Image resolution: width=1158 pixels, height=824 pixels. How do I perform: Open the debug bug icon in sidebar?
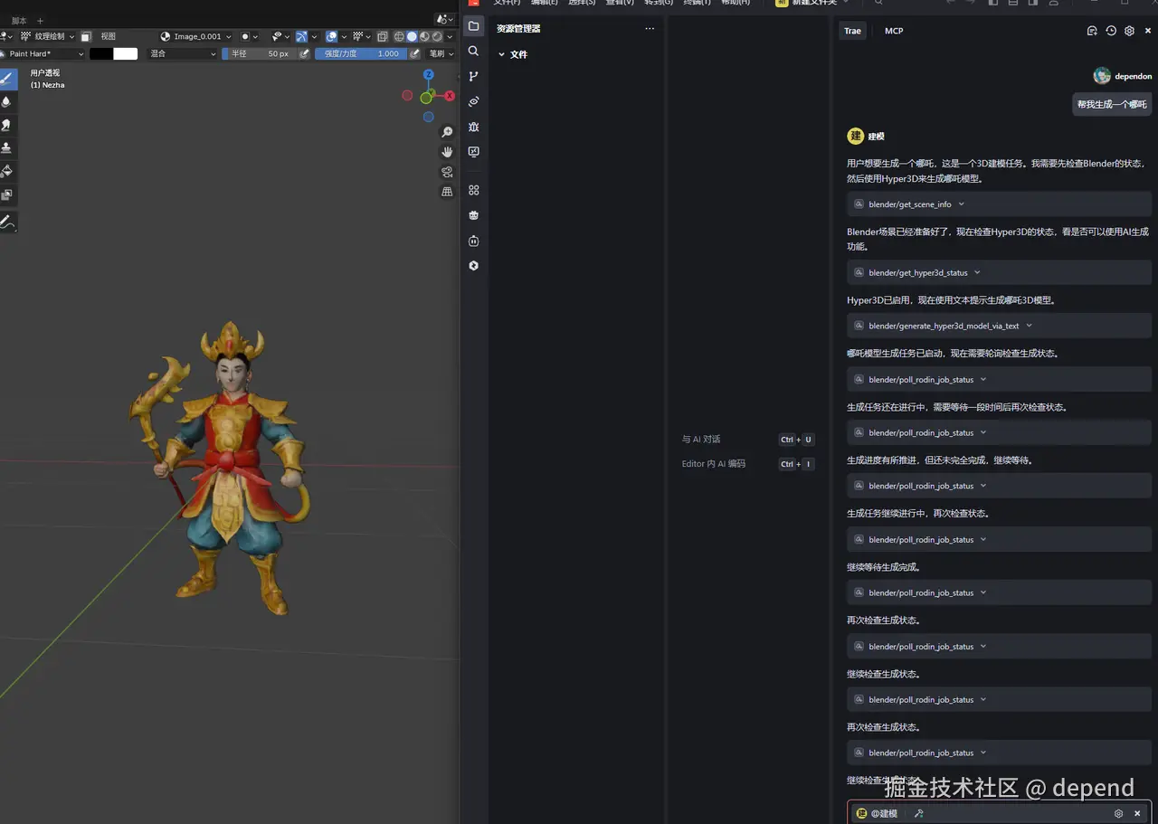click(x=473, y=127)
